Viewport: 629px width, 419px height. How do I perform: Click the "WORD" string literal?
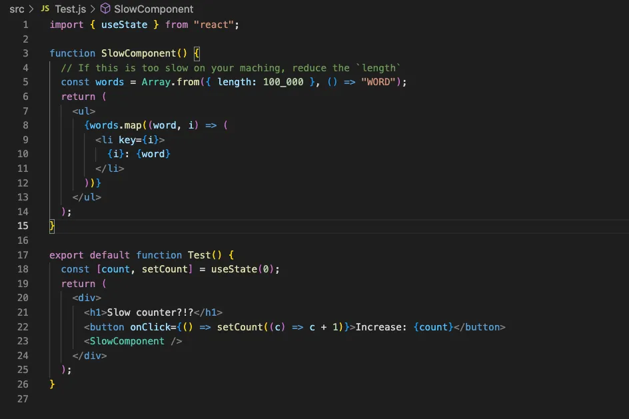click(x=378, y=82)
